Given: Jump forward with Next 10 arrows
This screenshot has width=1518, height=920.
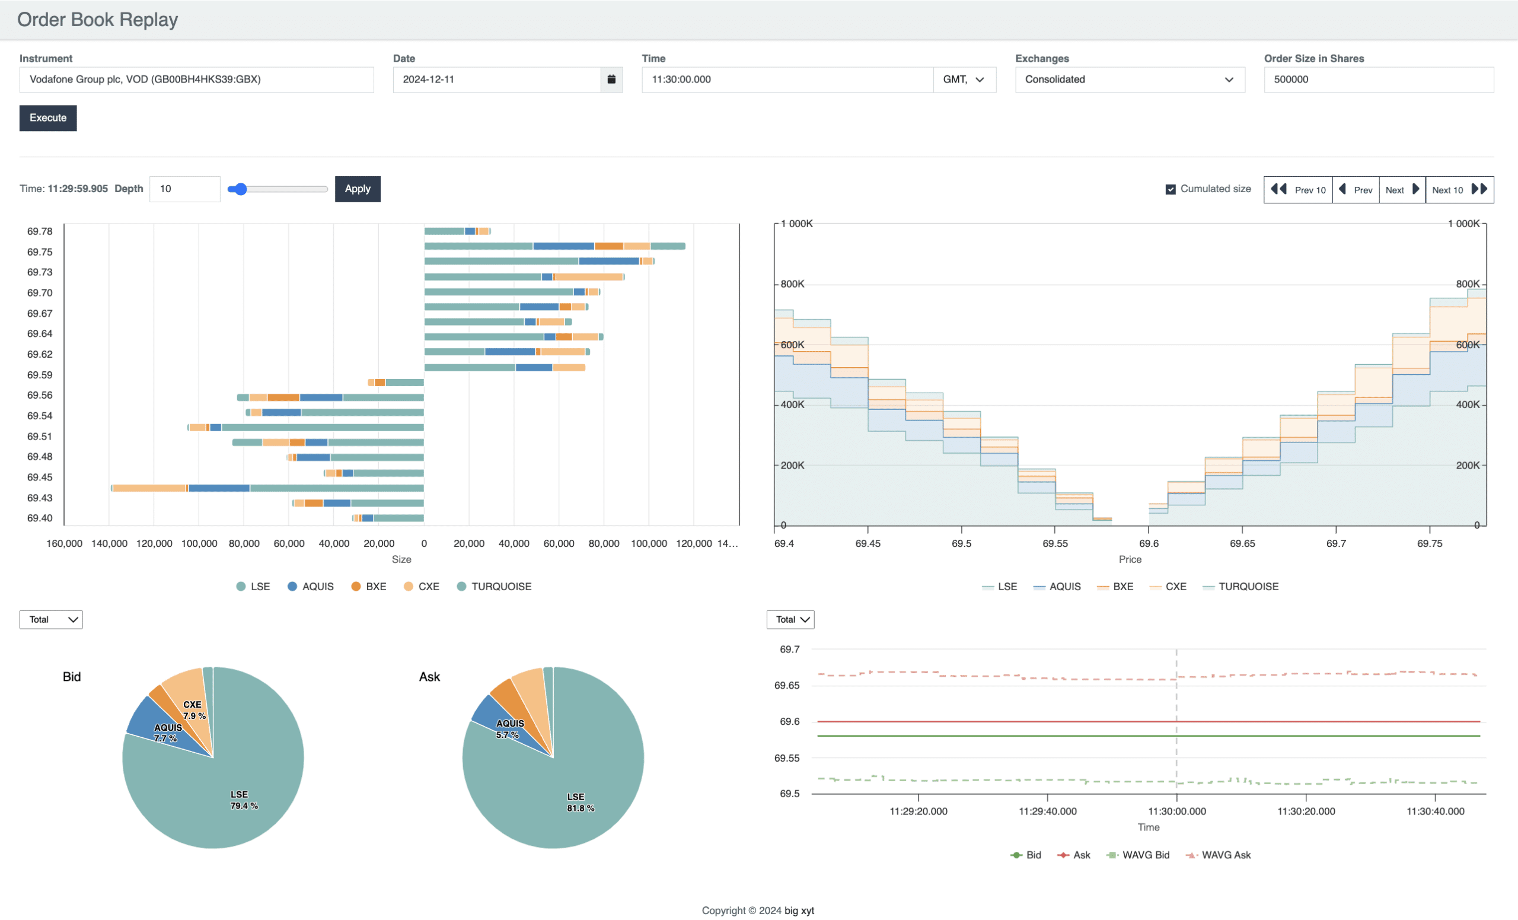Looking at the screenshot, I should [1459, 190].
